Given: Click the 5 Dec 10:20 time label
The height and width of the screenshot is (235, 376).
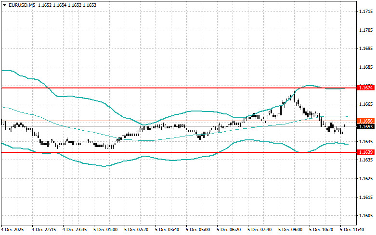Looking at the screenshot, I should pos(321,230).
